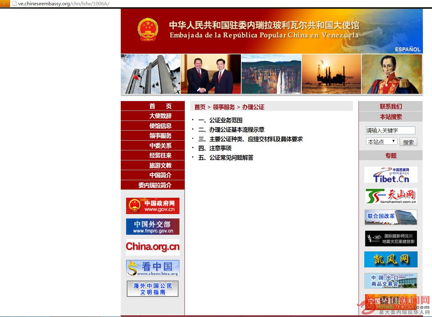Open the 中国外交部 fmprc banner

pos(153,227)
